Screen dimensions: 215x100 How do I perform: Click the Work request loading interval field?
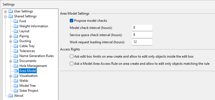[142, 42]
